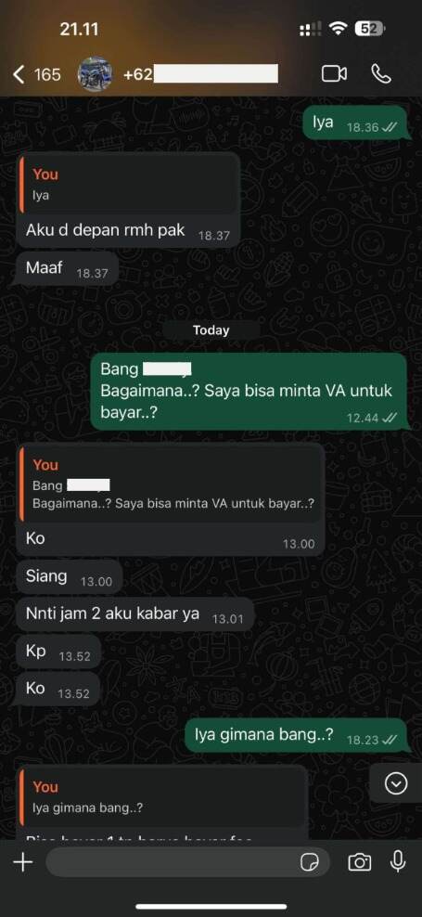422x917 pixels.
Task: Open the sticker picker in message field
Action: (x=309, y=862)
